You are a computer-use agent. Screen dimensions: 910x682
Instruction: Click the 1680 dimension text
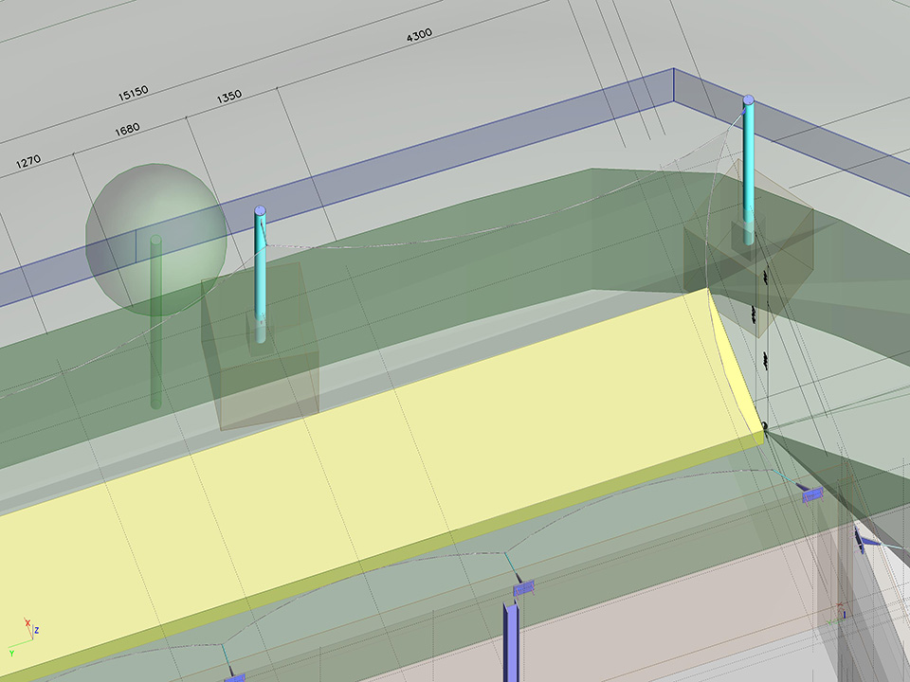click(127, 130)
